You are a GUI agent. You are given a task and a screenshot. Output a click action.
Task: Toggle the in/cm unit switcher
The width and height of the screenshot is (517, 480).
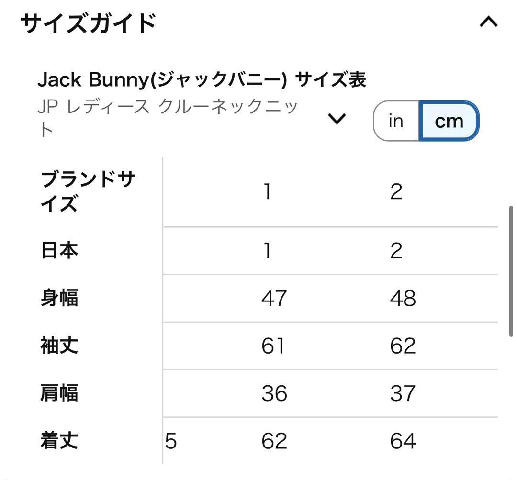coord(425,121)
